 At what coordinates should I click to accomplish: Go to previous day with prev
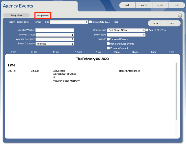[x=156, y=23]
